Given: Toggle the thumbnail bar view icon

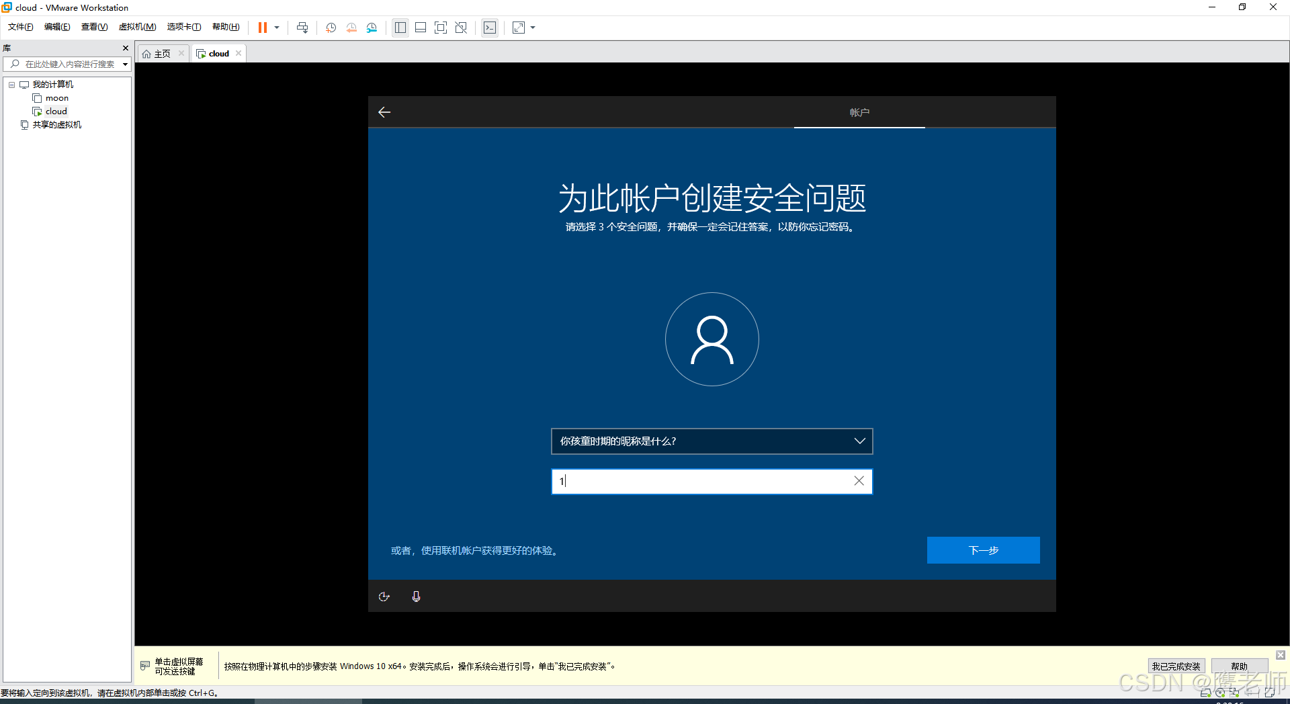Looking at the screenshot, I should (x=421, y=28).
